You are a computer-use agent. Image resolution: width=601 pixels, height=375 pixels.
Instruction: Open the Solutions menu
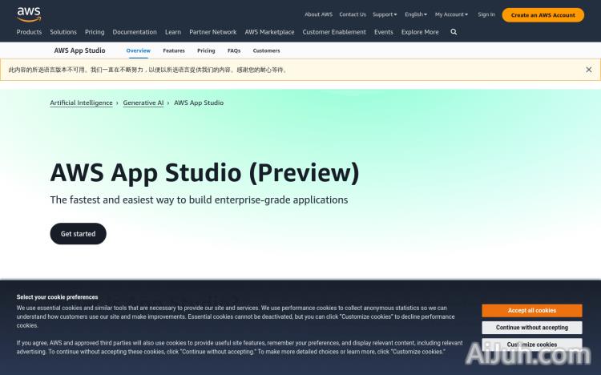63,32
